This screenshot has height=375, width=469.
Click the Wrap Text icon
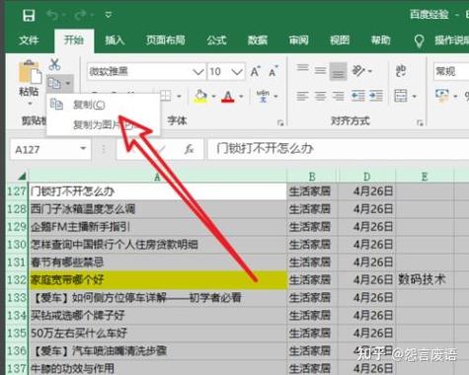pyautogui.click(x=401, y=70)
